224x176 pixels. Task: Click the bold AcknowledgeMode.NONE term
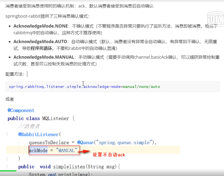41,26
